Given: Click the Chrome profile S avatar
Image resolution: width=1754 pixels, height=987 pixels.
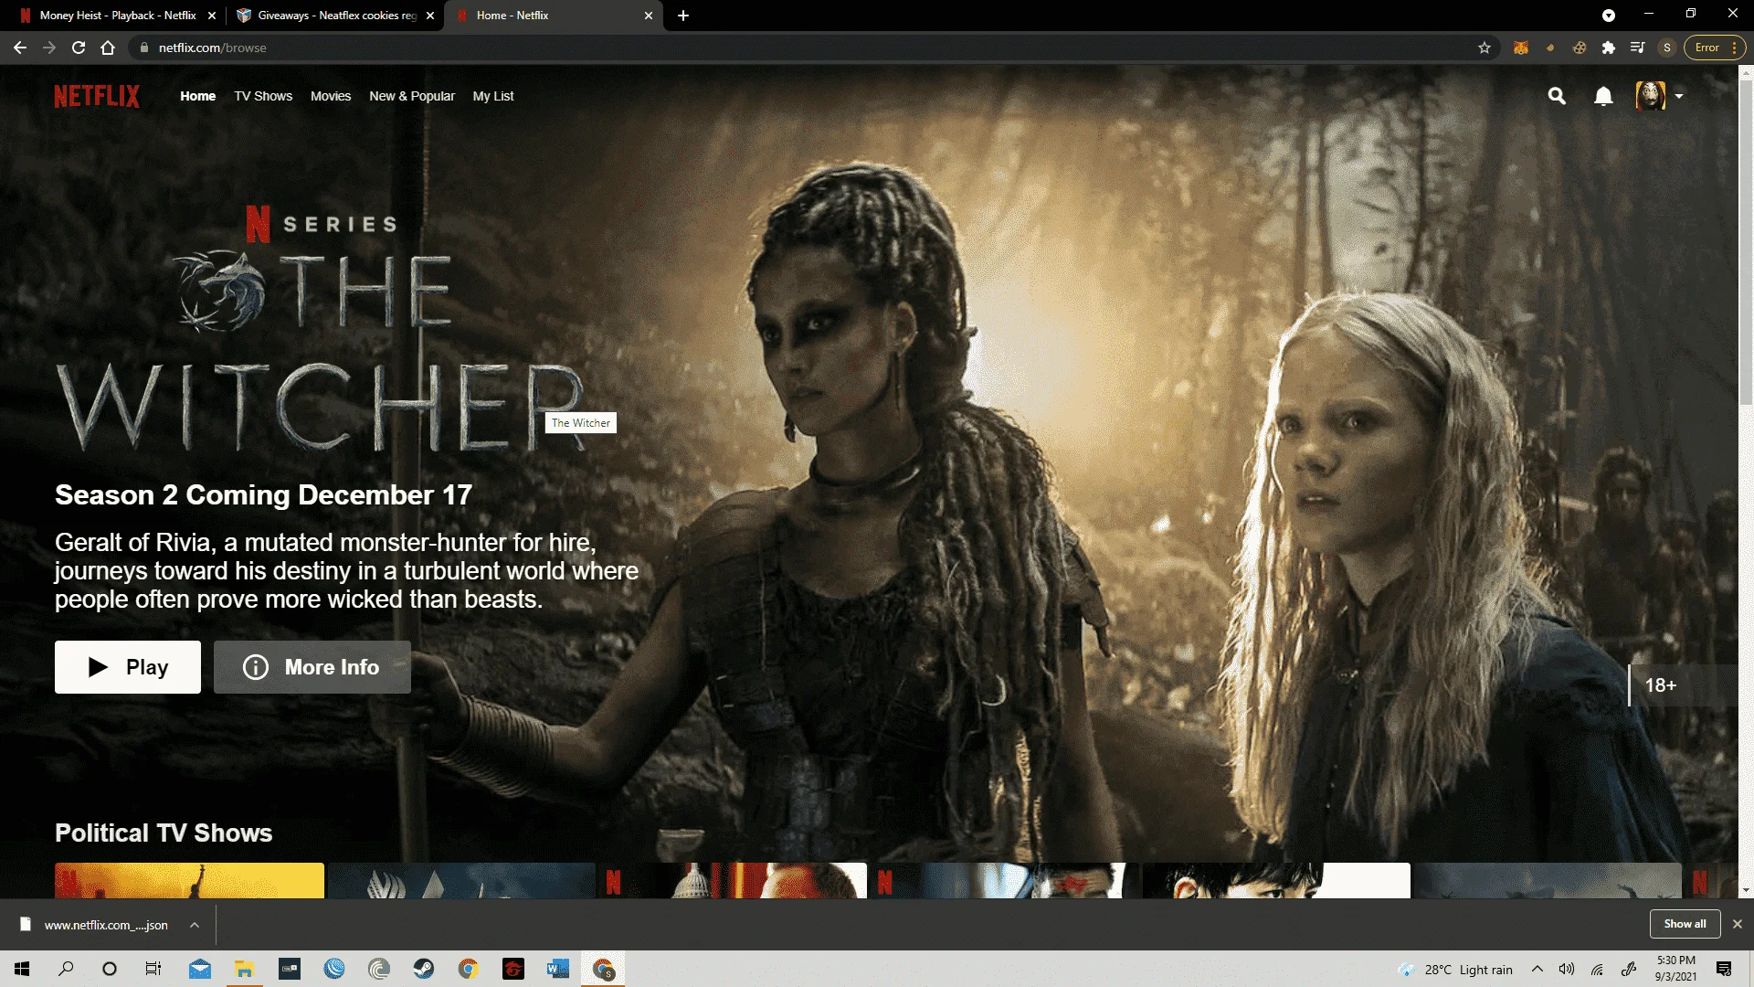Looking at the screenshot, I should click(1667, 48).
